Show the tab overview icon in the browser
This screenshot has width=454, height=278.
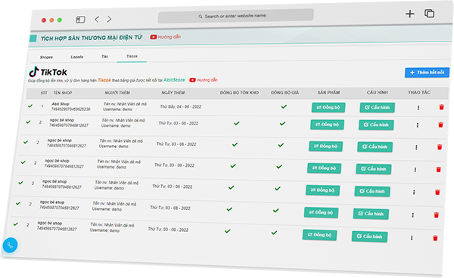(x=429, y=14)
